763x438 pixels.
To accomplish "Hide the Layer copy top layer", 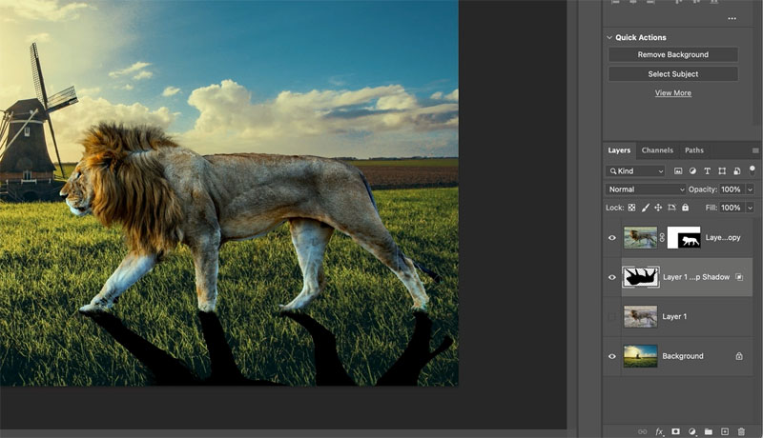I will 612,237.
